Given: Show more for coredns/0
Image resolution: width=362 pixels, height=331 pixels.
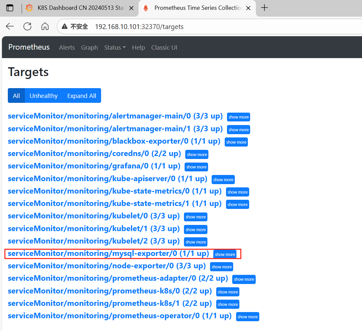Looking at the screenshot, I should pos(197,155).
